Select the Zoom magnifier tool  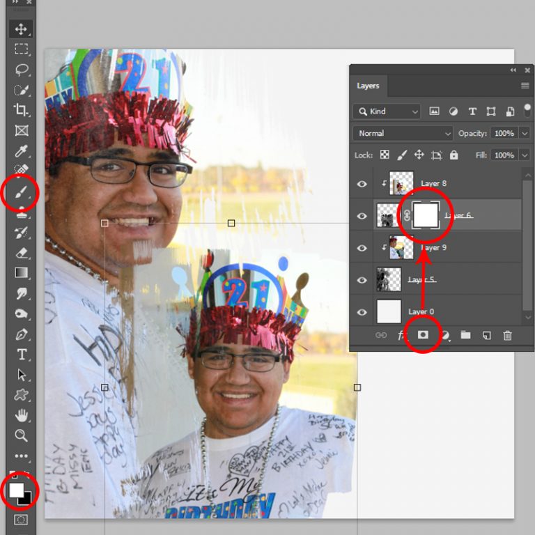click(x=21, y=435)
